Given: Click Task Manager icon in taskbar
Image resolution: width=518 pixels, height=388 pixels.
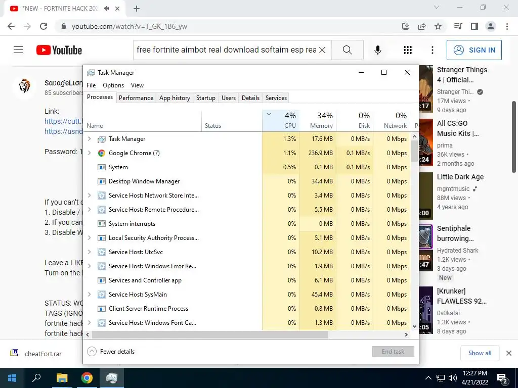Looking at the screenshot, I should [112, 378].
